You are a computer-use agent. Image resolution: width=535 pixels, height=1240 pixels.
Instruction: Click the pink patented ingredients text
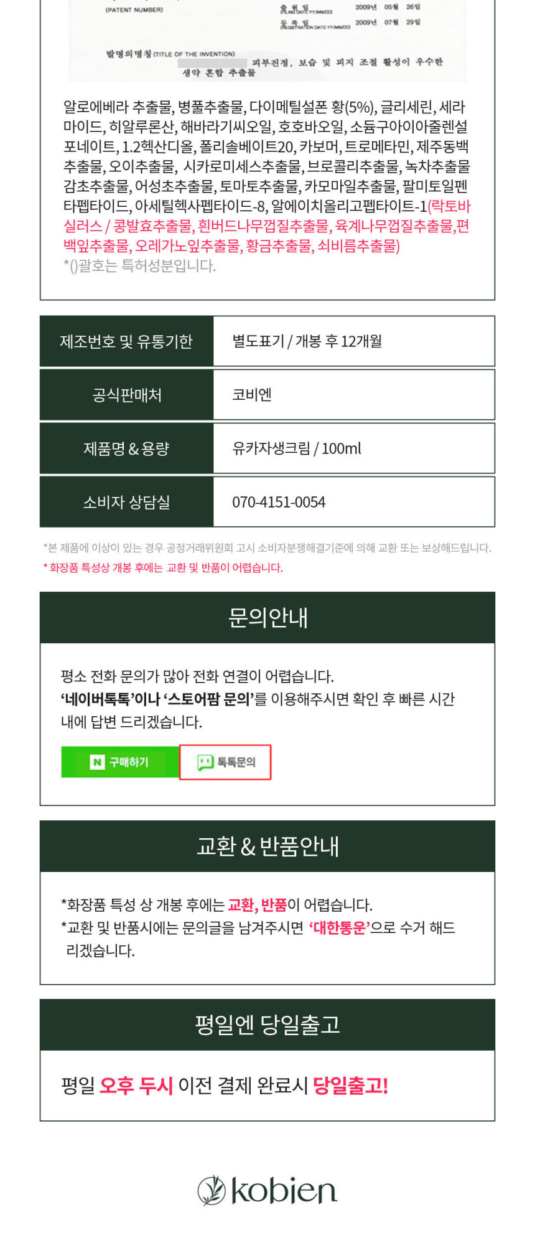click(266, 226)
